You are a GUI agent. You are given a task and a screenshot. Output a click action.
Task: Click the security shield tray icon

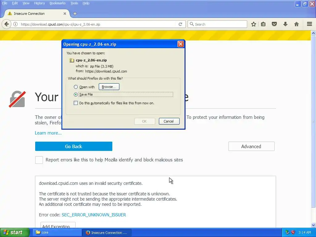(293, 232)
